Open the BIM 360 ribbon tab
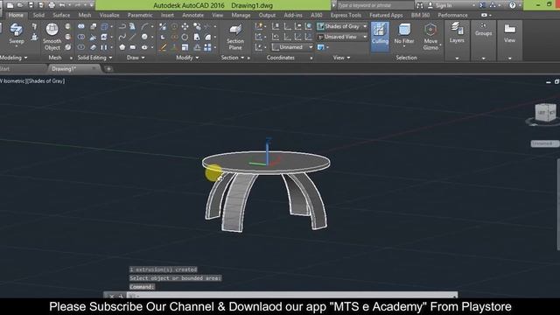The height and width of the screenshot is (315, 560). coord(420,15)
